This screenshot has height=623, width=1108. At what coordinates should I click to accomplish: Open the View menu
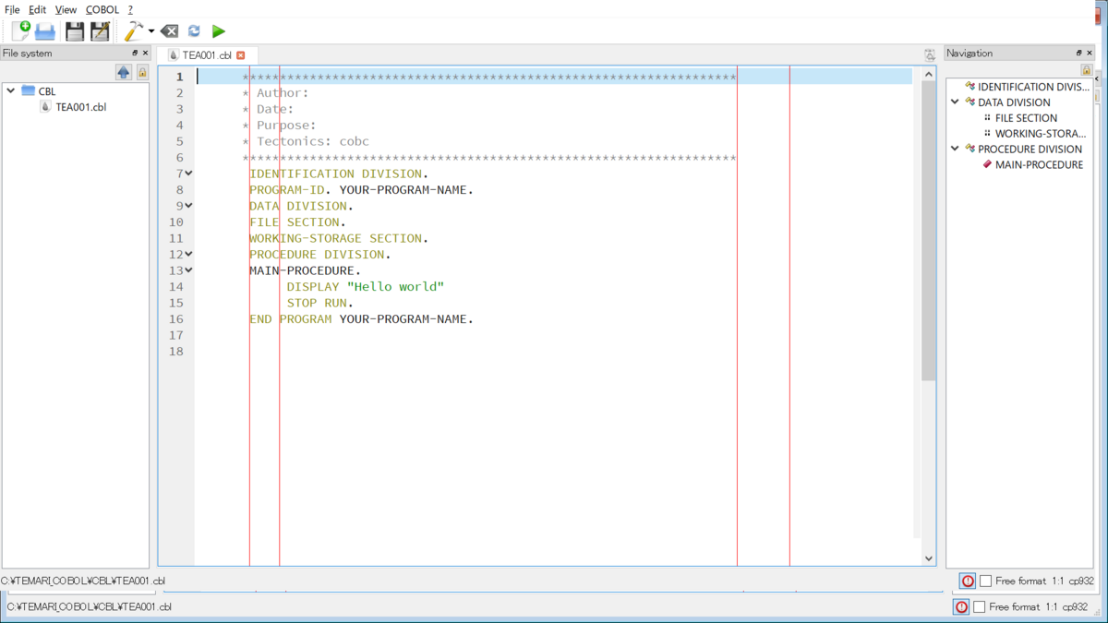pyautogui.click(x=66, y=9)
